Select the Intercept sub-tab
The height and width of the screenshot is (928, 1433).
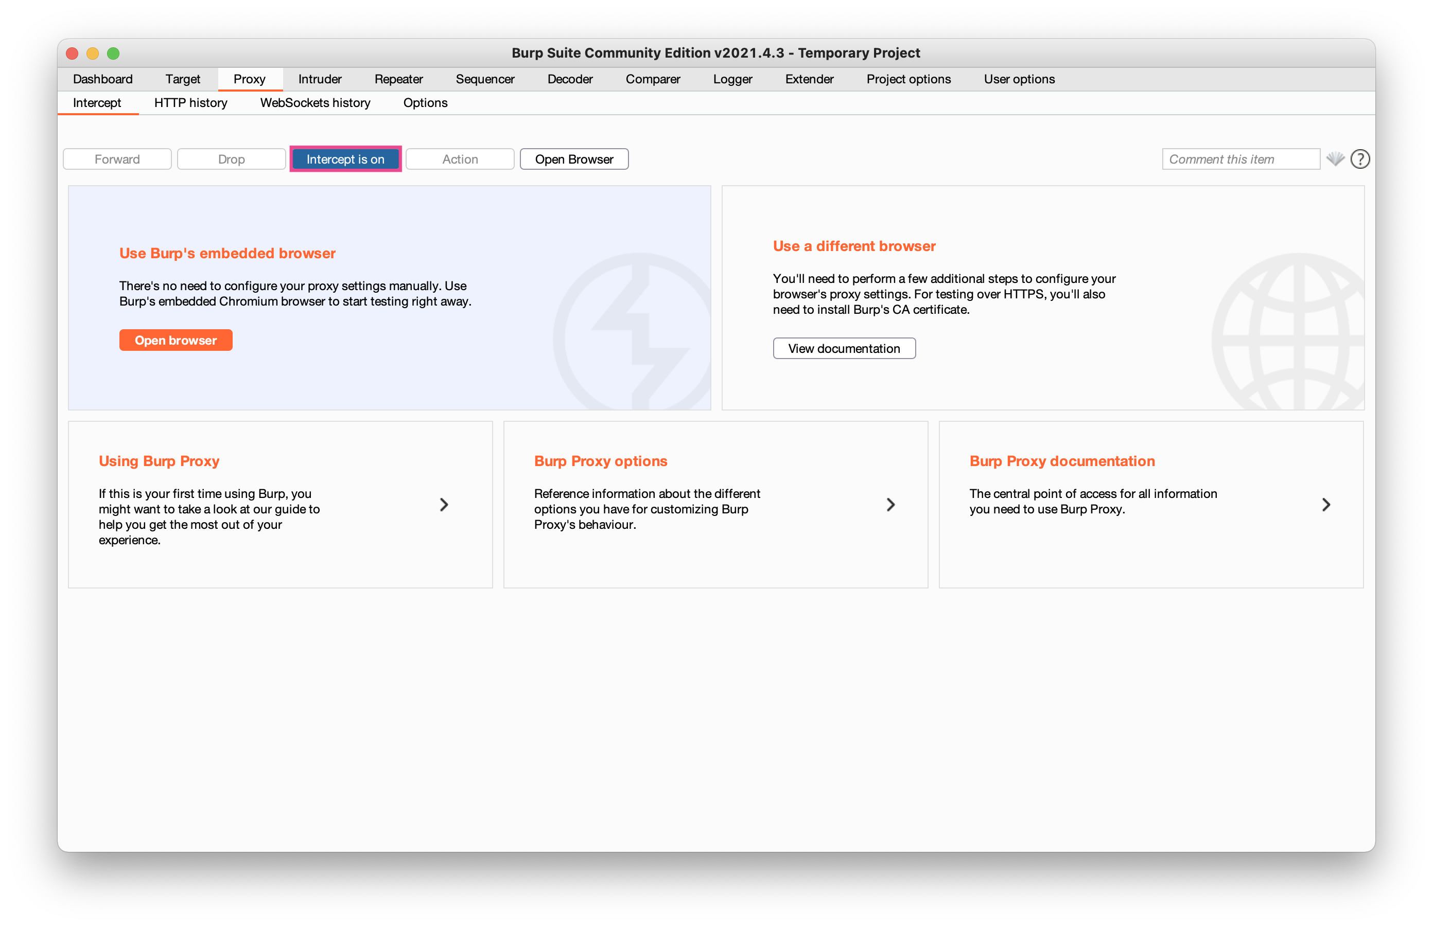[97, 102]
